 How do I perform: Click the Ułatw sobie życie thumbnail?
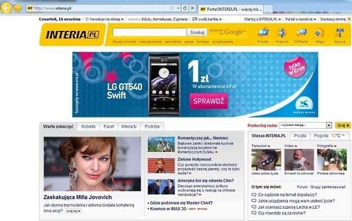tap(266, 160)
